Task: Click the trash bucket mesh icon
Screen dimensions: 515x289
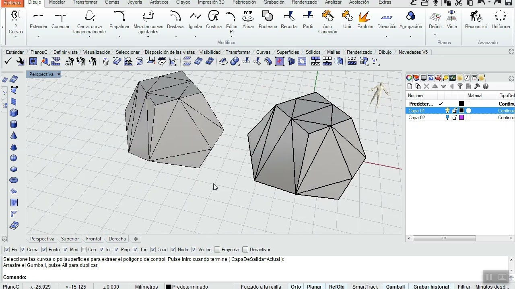Action: (x=106, y=61)
